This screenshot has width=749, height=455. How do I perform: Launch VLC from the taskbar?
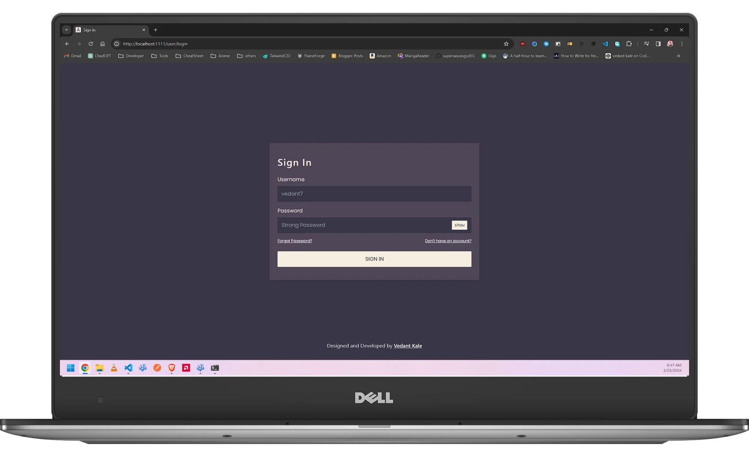point(114,368)
